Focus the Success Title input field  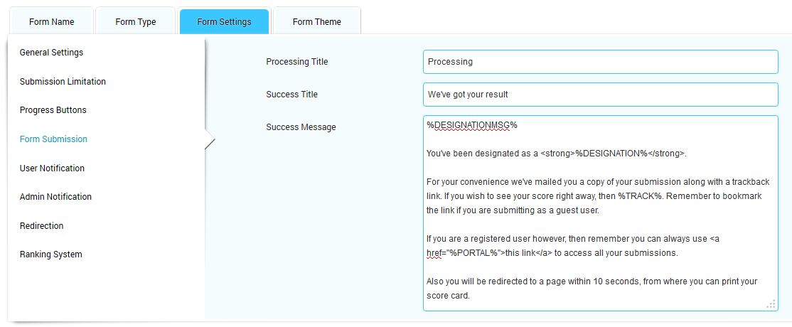pyautogui.click(x=600, y=95)
